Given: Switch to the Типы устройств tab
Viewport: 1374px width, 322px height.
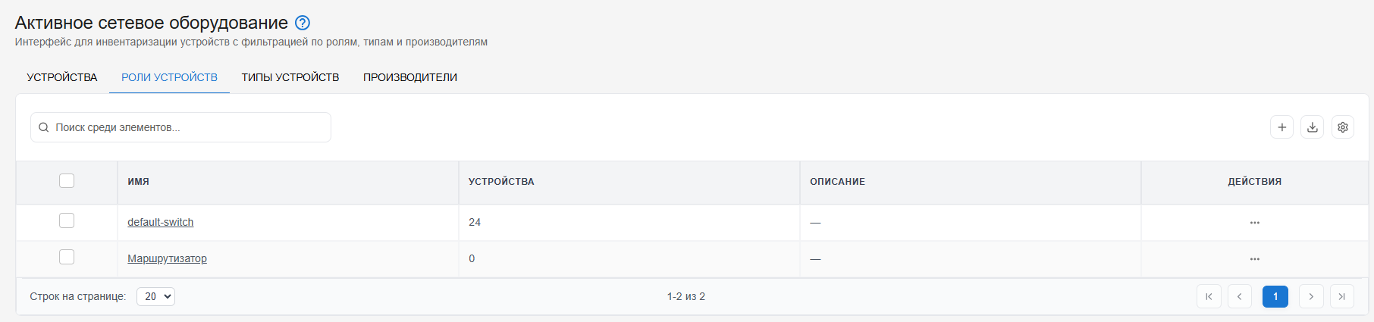Looking at the screenshot, I should tap(290, 77).
